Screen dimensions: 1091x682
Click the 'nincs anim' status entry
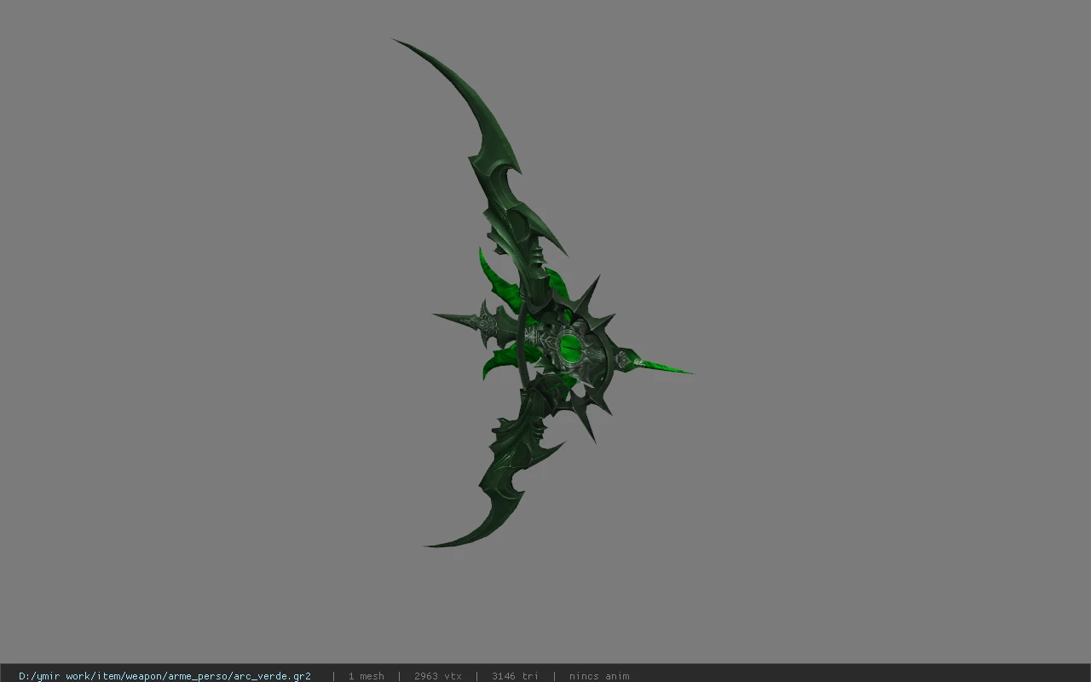click(599, 676)
